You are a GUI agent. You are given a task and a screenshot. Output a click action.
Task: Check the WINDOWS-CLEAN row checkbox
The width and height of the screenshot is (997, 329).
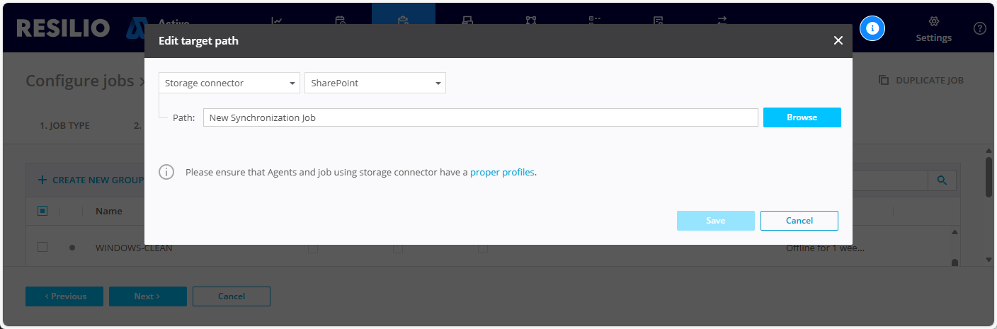42,247
